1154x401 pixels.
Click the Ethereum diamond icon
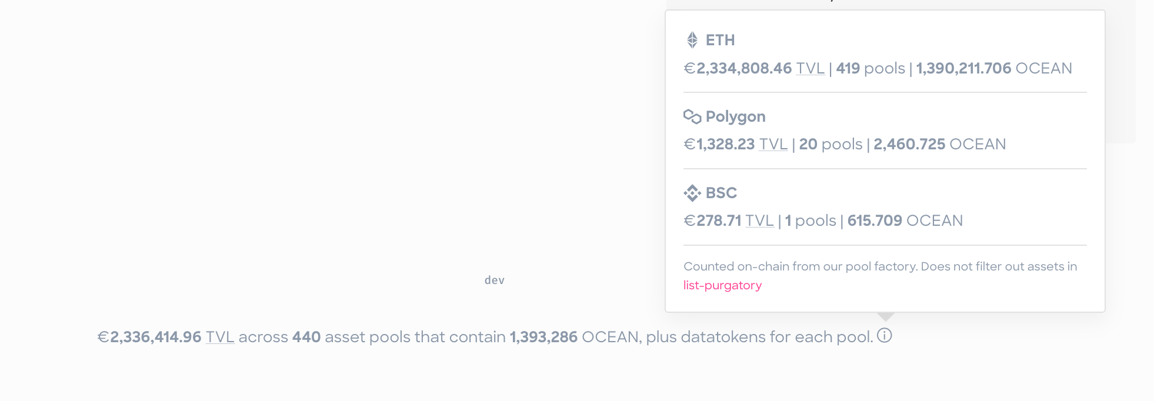pyautogui.click(x=692, y=40)
